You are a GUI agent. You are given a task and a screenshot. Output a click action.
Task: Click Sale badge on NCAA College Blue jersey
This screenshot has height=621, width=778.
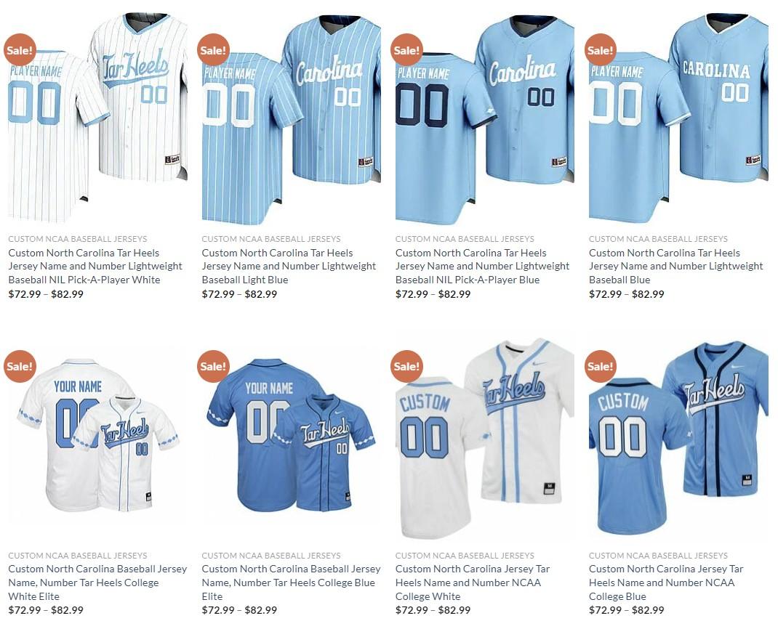click(x=601, y=366)
